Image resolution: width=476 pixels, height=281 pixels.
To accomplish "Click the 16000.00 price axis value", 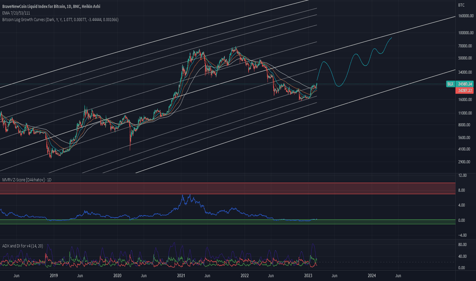I will tap(465, 100).
